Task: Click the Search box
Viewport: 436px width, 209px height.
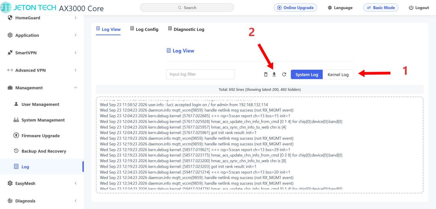Action: click(x=187, y=8)
